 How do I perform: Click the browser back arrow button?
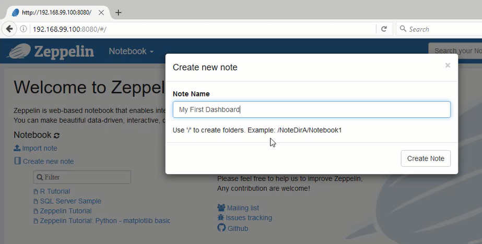[x=9, y=29]
